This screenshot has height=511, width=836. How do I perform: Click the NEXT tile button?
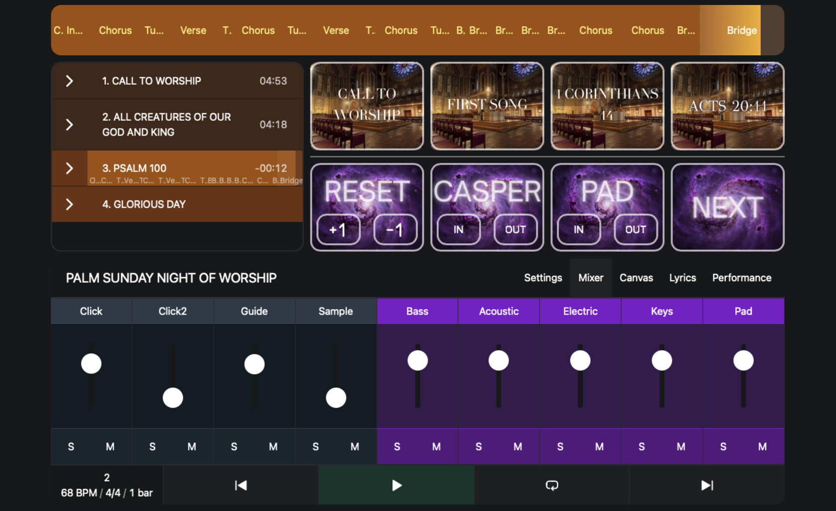727,207
